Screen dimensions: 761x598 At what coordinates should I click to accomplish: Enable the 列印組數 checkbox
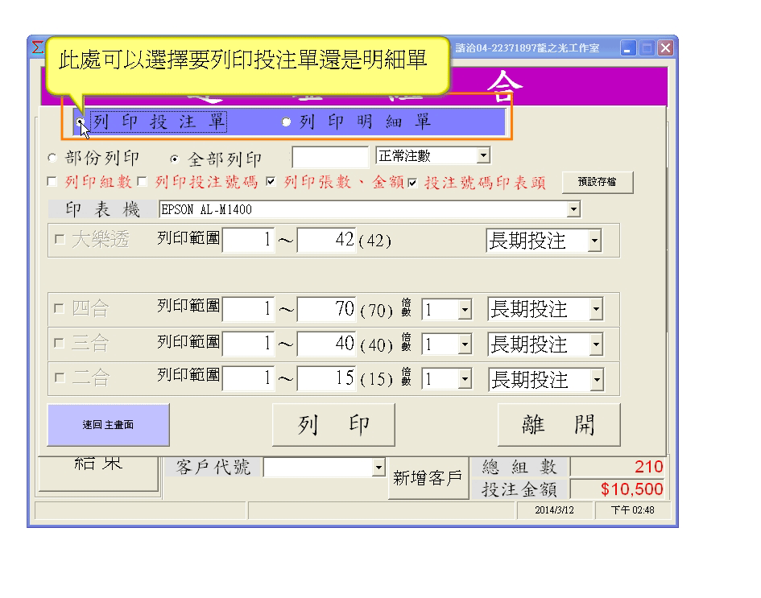pyautogui.click(x=52, y=181)
